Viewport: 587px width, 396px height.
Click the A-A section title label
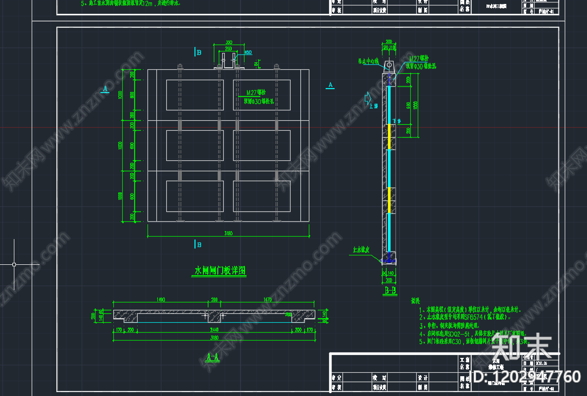click(x=213, y=357)
